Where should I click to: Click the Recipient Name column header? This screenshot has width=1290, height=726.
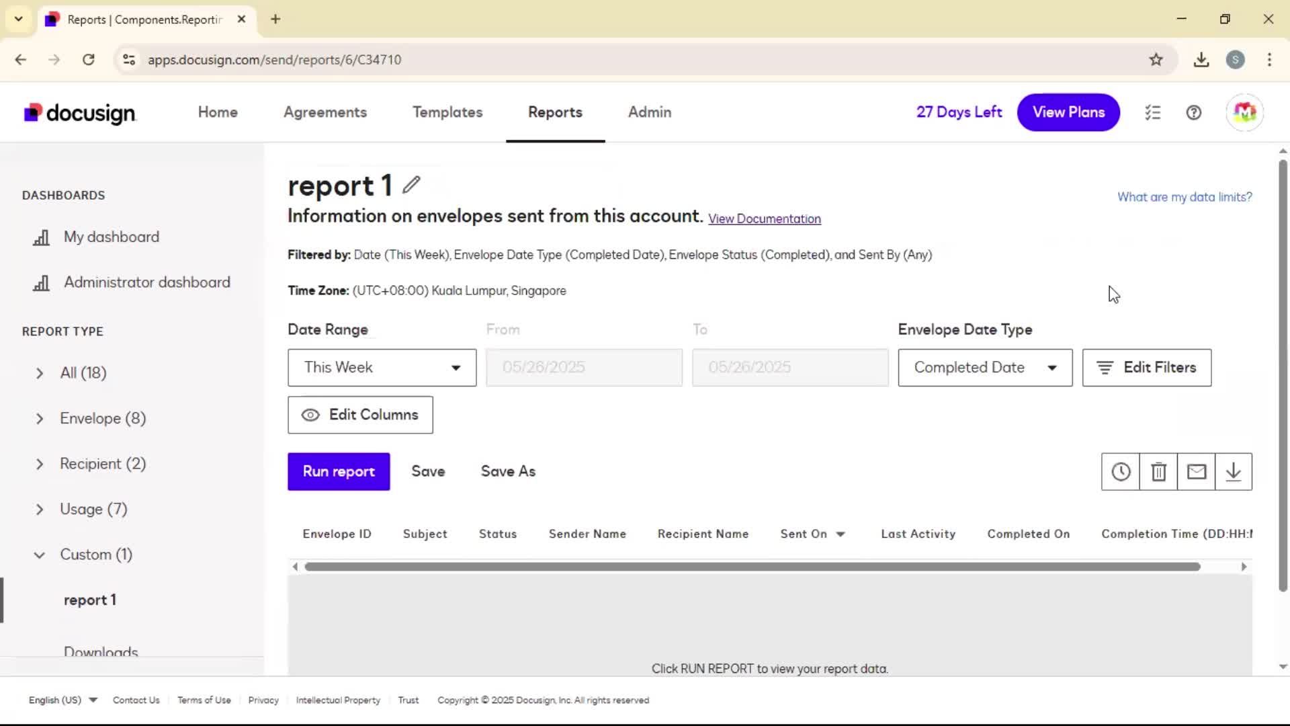(703, 534)
